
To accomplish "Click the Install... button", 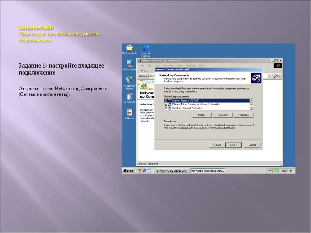I will (x=202, y=115).
